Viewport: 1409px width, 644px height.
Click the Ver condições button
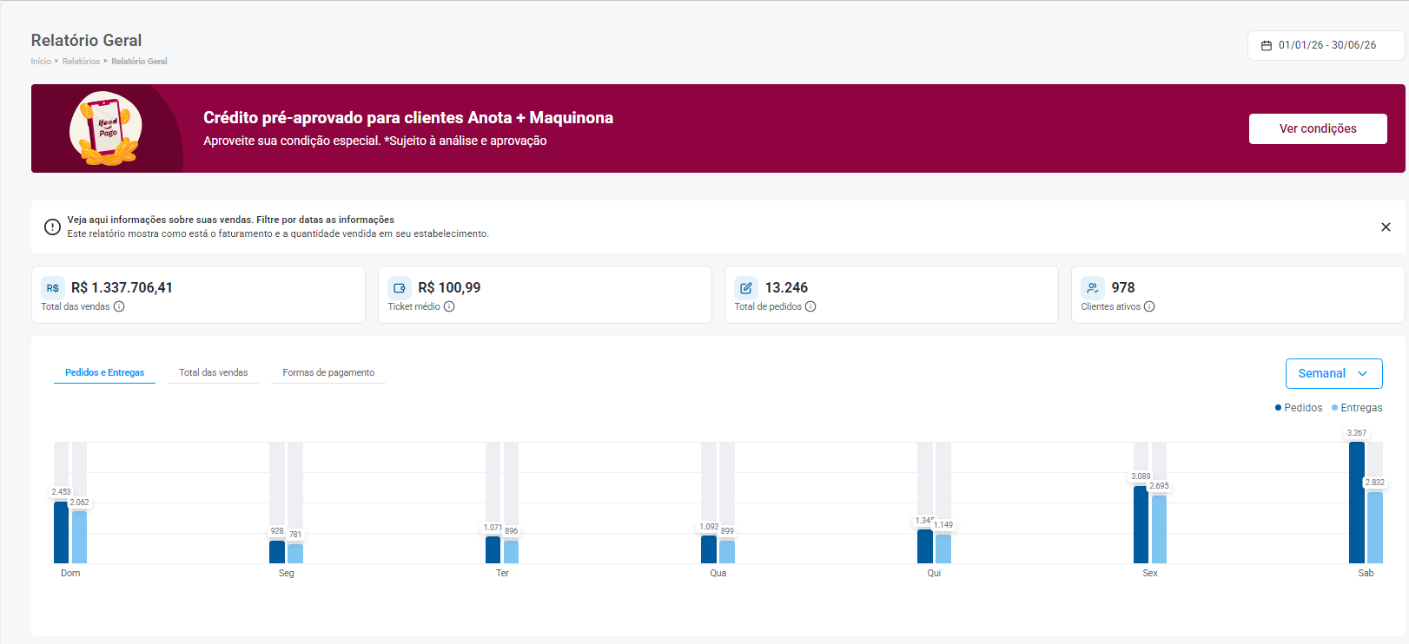coord(1318,128)
